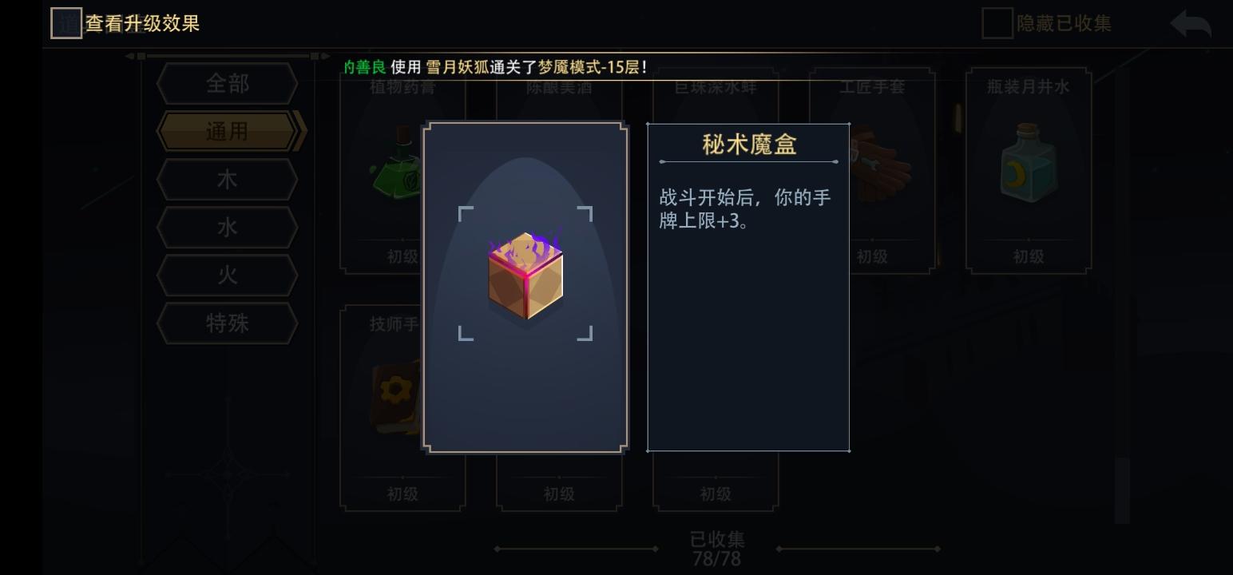The height and width of the screenshot is (575, 1233).
Task: Click the 秘术魔盒 golden cube icon
Action: [x=525, y=274]
